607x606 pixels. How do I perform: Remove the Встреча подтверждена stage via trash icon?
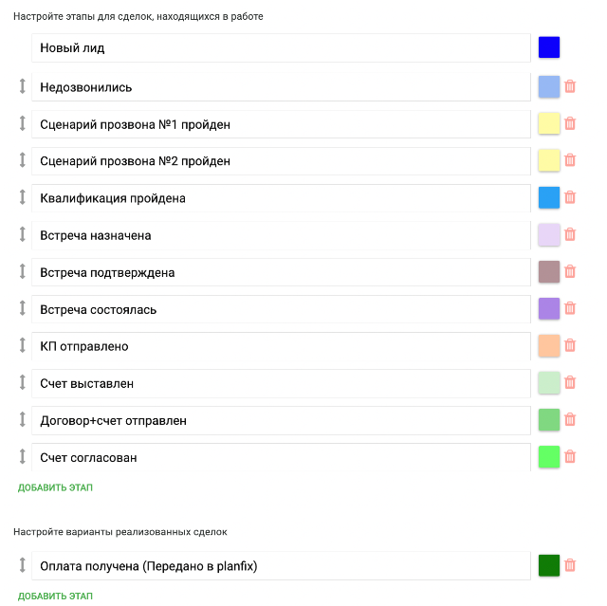[570, 271]
